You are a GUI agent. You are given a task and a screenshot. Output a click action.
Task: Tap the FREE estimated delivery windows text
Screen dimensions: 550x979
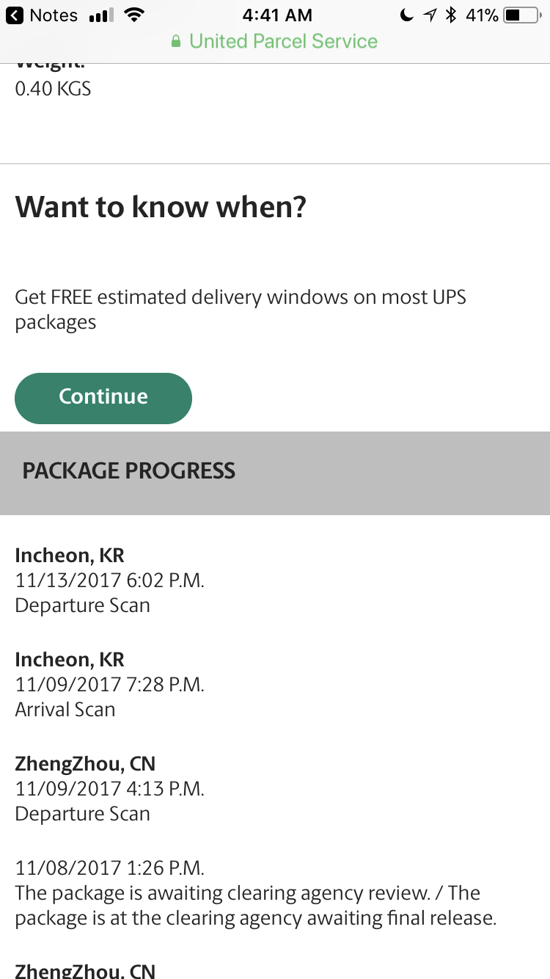[x=241, y=310]
